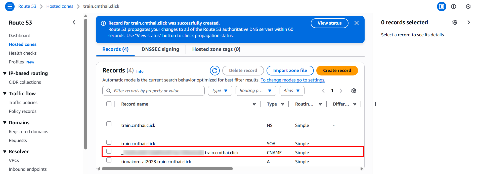
Task: Check the CNAME record checkbox
Action: coord(109,151)
